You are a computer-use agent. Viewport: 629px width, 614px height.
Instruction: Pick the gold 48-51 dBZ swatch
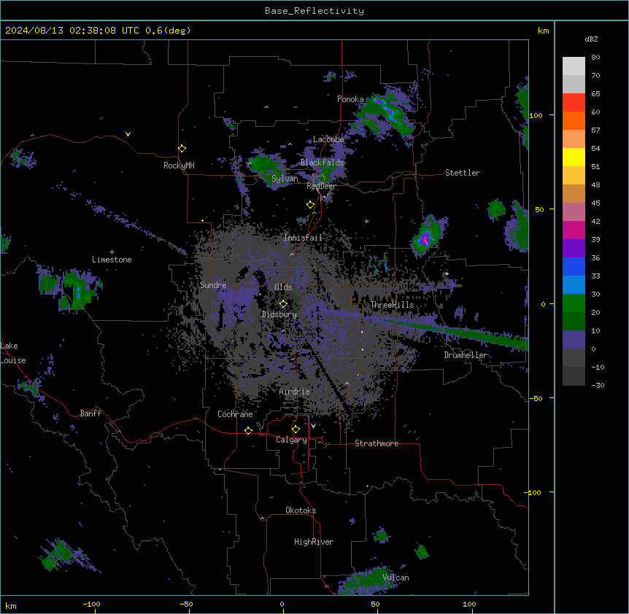point(574,176)
